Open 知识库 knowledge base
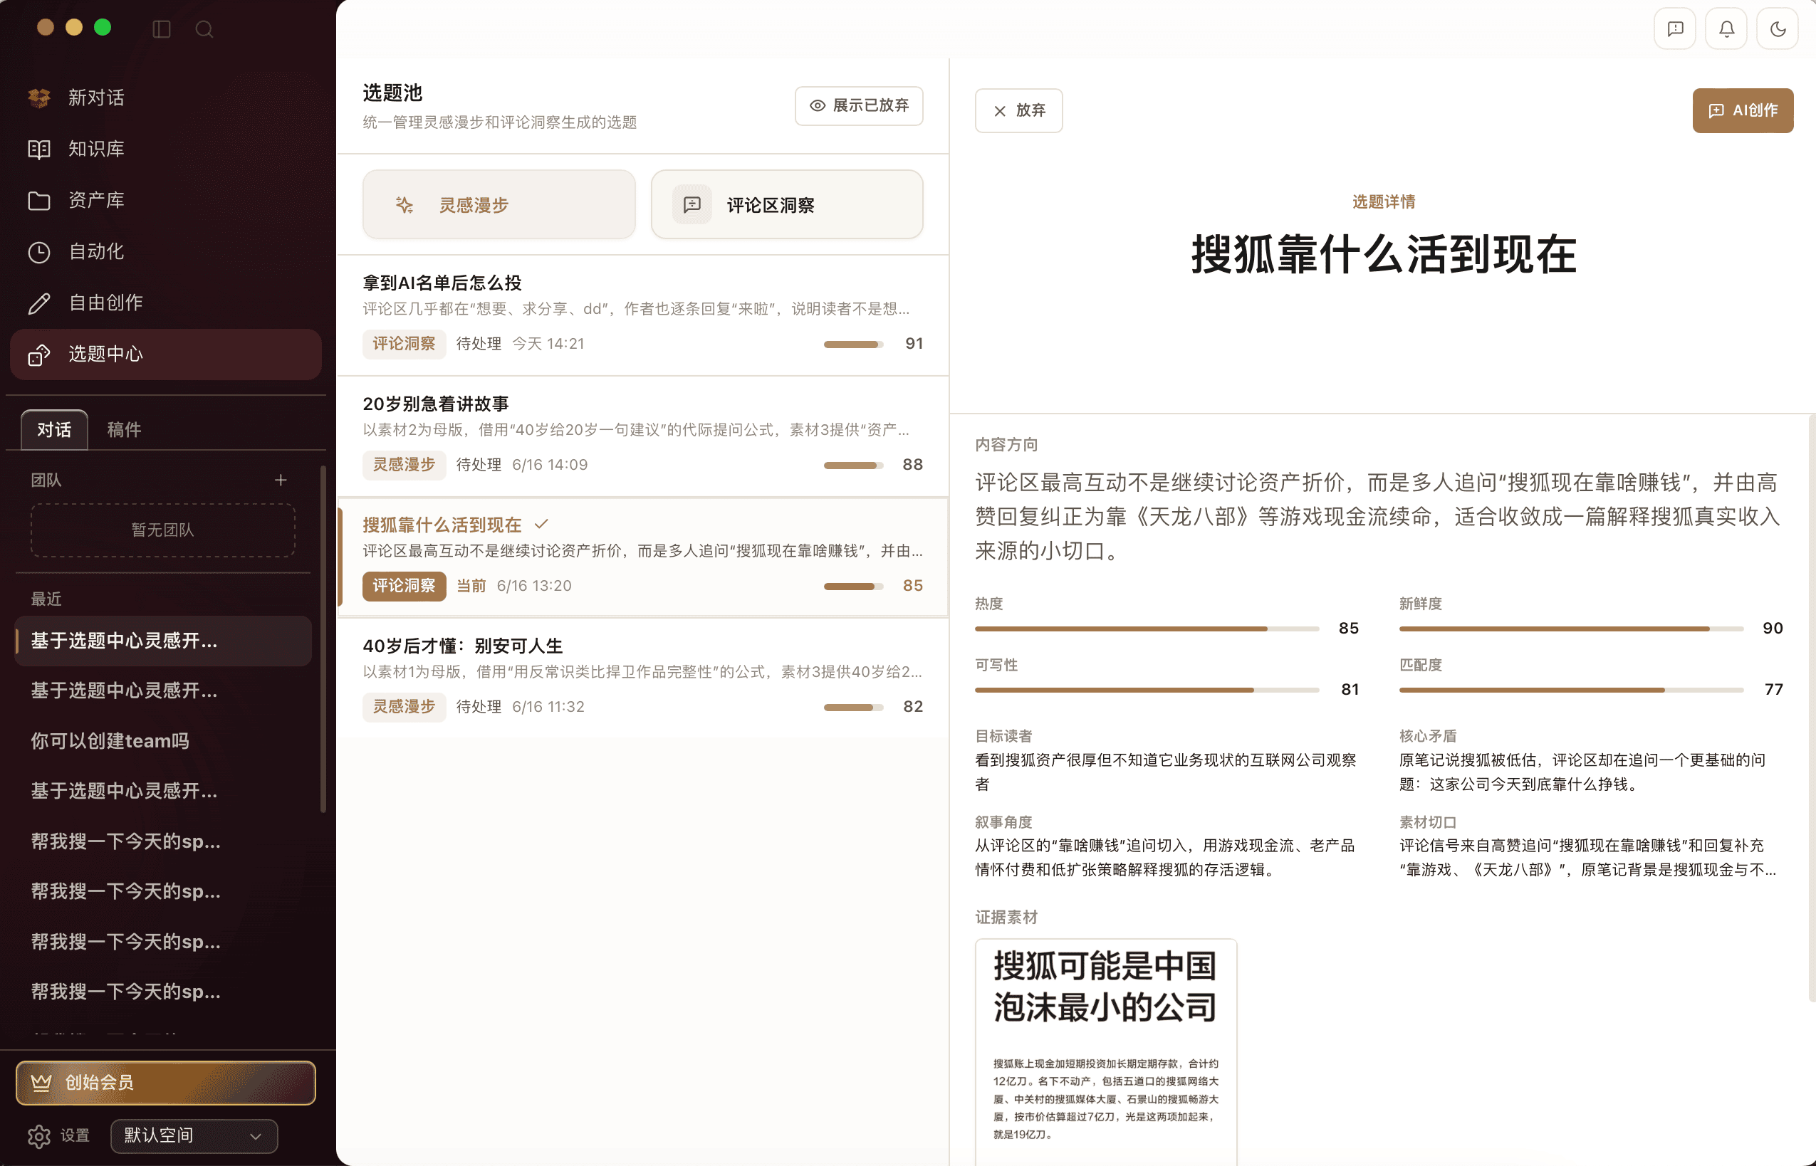1816x1166 pixels. (166, 149)
